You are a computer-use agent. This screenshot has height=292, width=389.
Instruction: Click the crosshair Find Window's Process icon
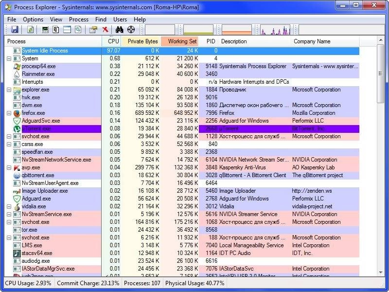click(131, 30)
